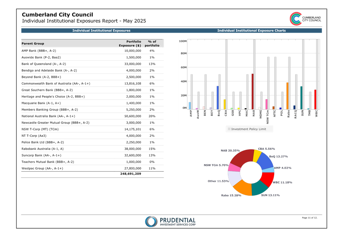Click the 50,600,000 exposure amount
This screenshot has width=343, height=237.
tap(133, 116)
